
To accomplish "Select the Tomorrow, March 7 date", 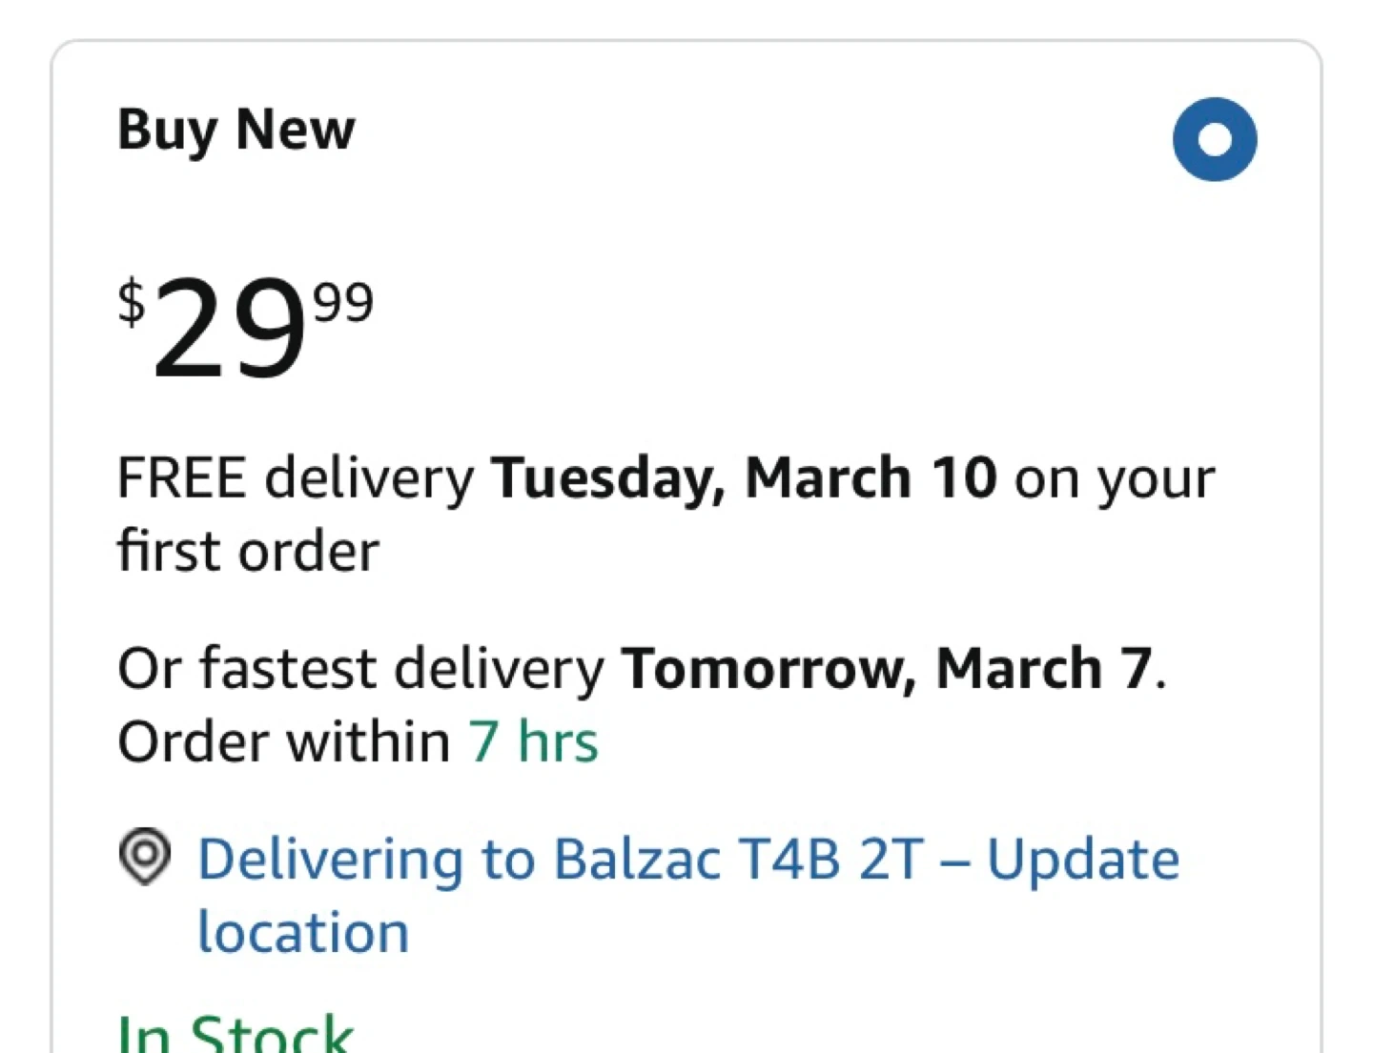I will coord(887,668).
